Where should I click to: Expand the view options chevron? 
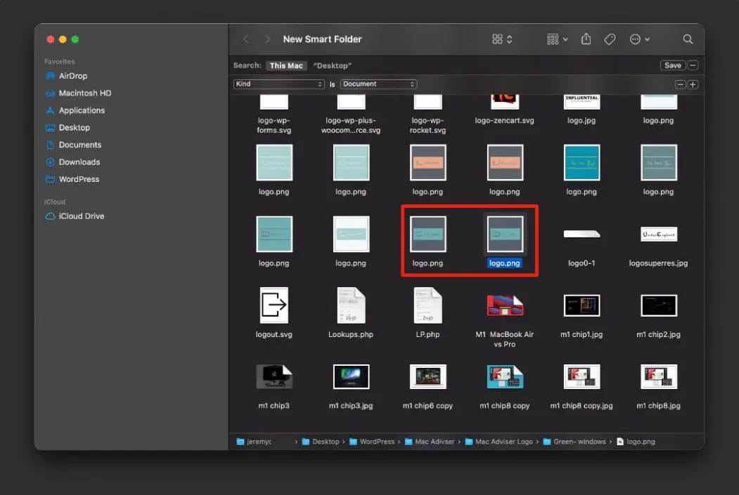[x=645, y=39]
